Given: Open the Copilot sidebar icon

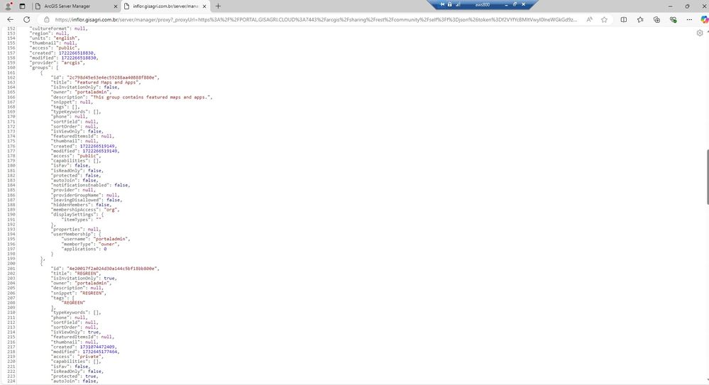Looking at the screenshot, I should click(704, 20).
